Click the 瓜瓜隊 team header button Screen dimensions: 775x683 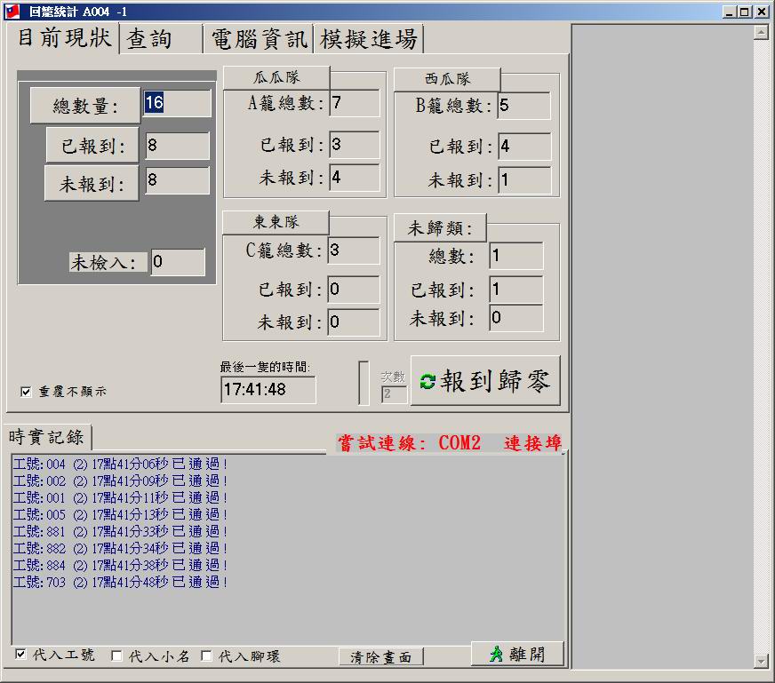[276, 77]
